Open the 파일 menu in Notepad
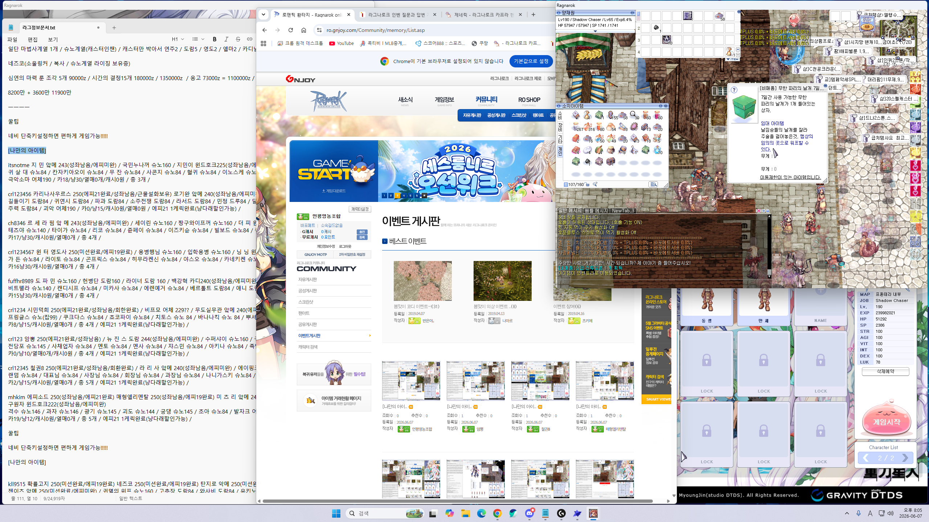This screenshot has height=522, width=929. coord(12,40)
